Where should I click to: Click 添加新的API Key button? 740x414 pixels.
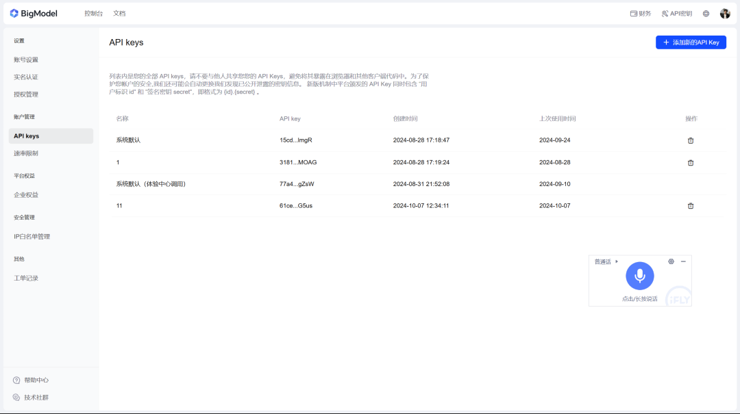691,42
